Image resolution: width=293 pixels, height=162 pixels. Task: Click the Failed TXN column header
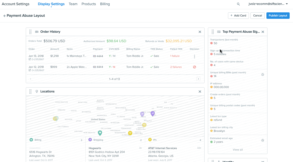pyautogui.click(x=176, y=49)
